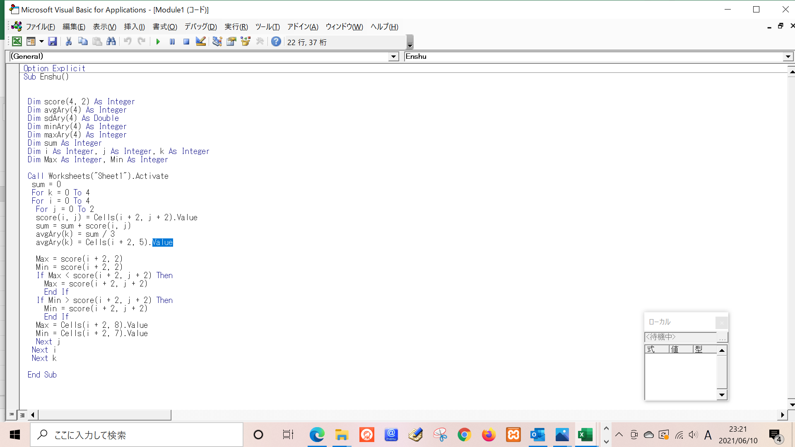Viewport: 795px width, 447px height.
Task: Expand the (General) object dropdown
Action: tap(393, 57)
